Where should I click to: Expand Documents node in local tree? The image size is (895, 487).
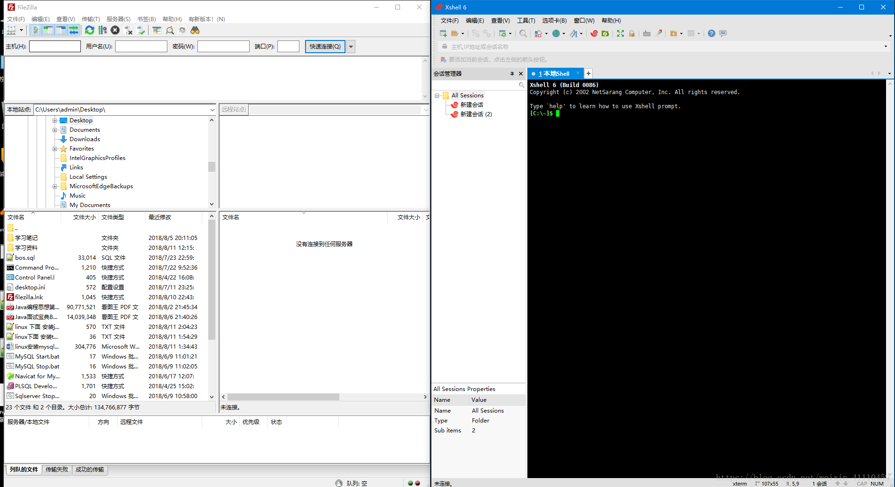(x=55, y=130)
